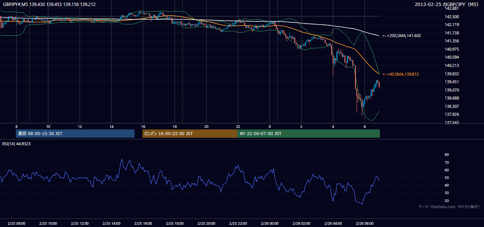Click the データ: HistData.com source credit

pyautogui.click(x=449, y=207)
